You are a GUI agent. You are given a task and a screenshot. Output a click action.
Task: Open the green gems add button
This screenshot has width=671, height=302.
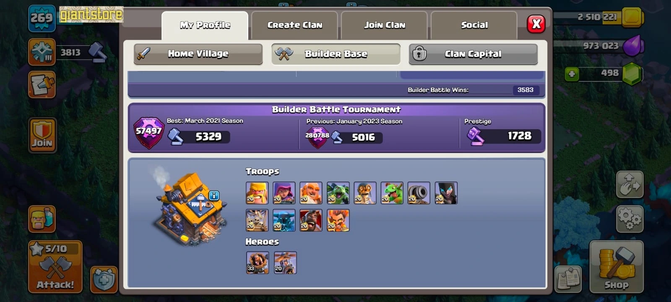coord(572,74)
